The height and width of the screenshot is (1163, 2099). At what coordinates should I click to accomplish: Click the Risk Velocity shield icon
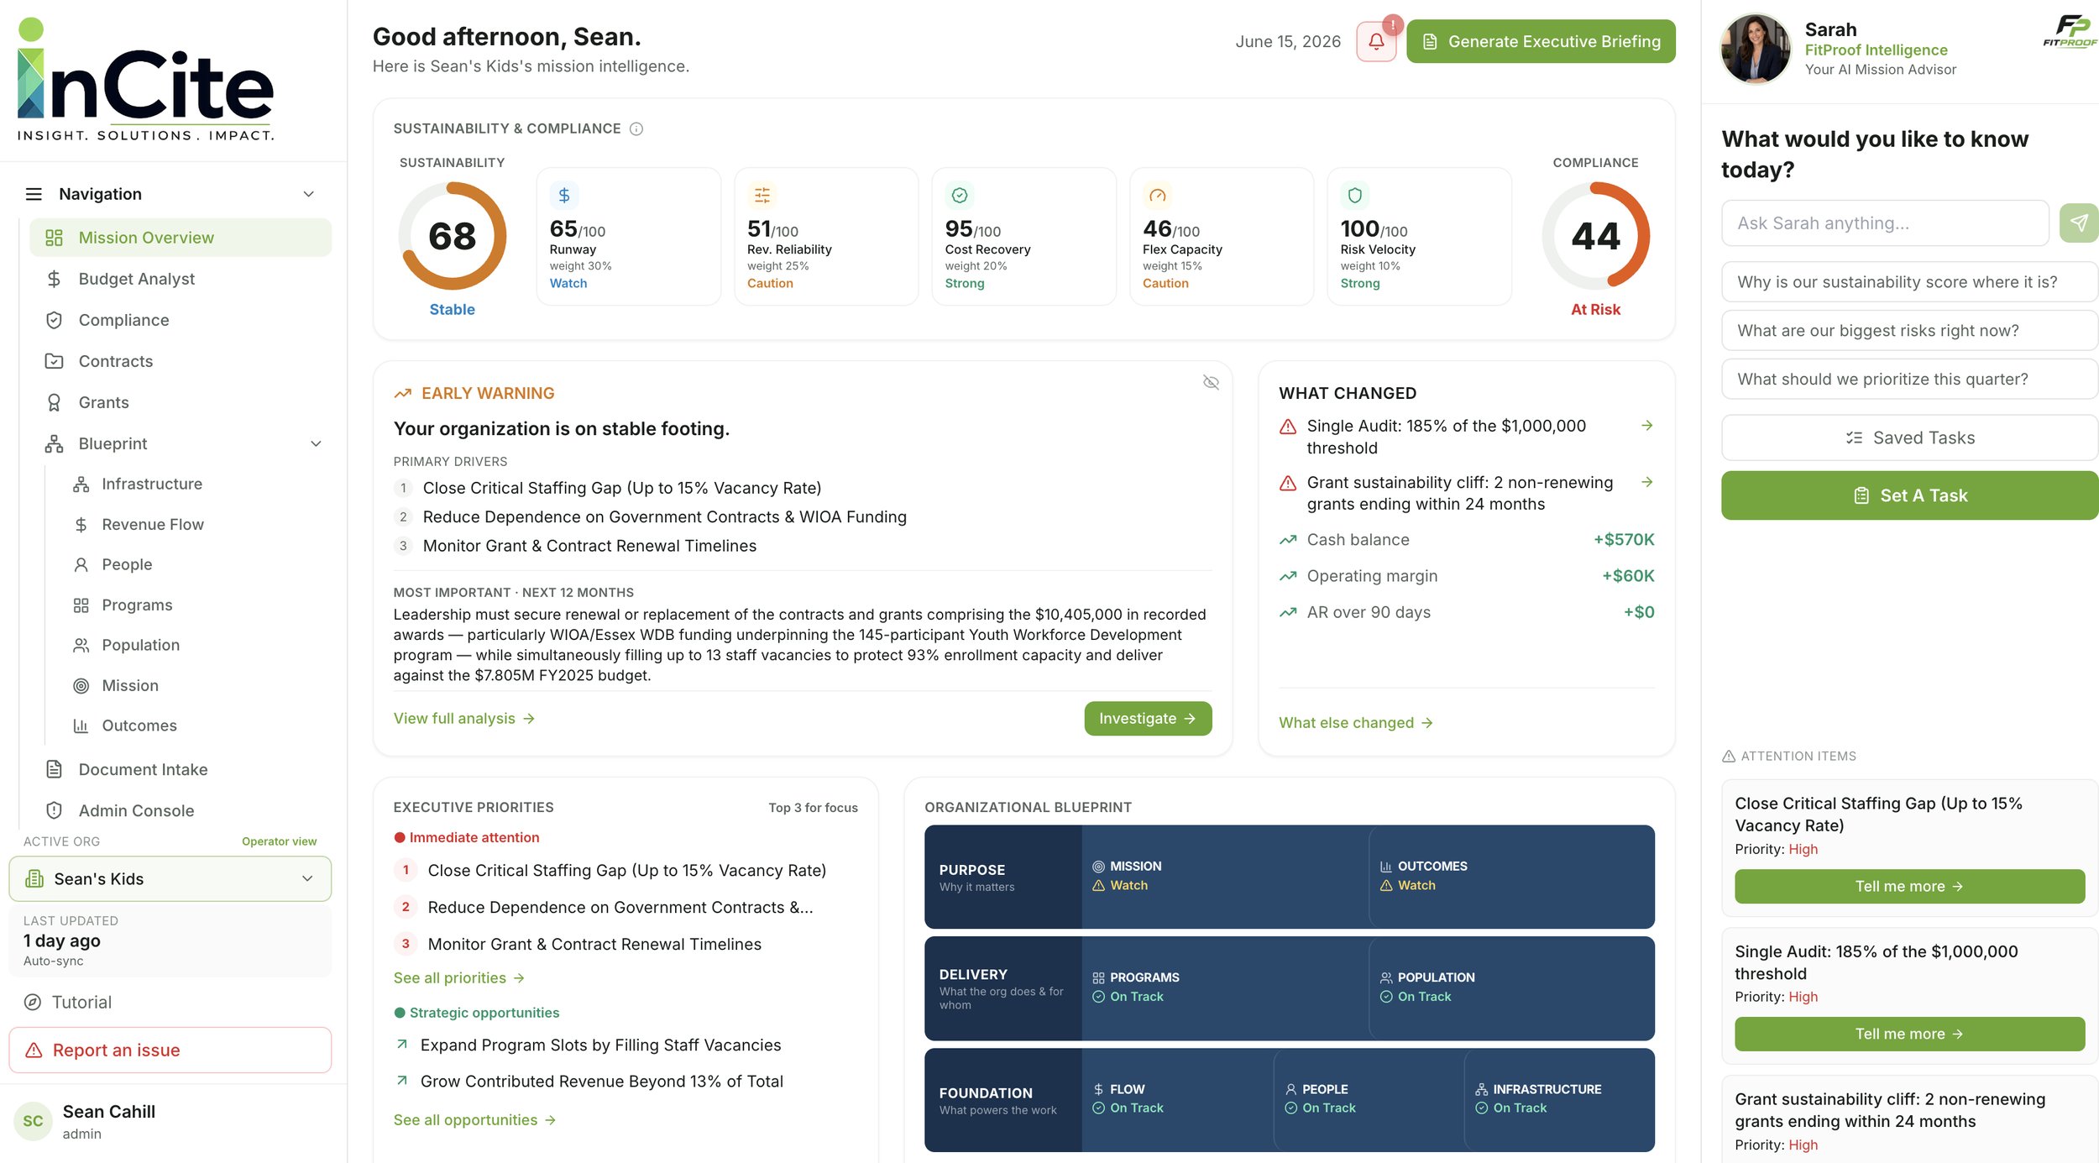click(x=1354, y=195)
